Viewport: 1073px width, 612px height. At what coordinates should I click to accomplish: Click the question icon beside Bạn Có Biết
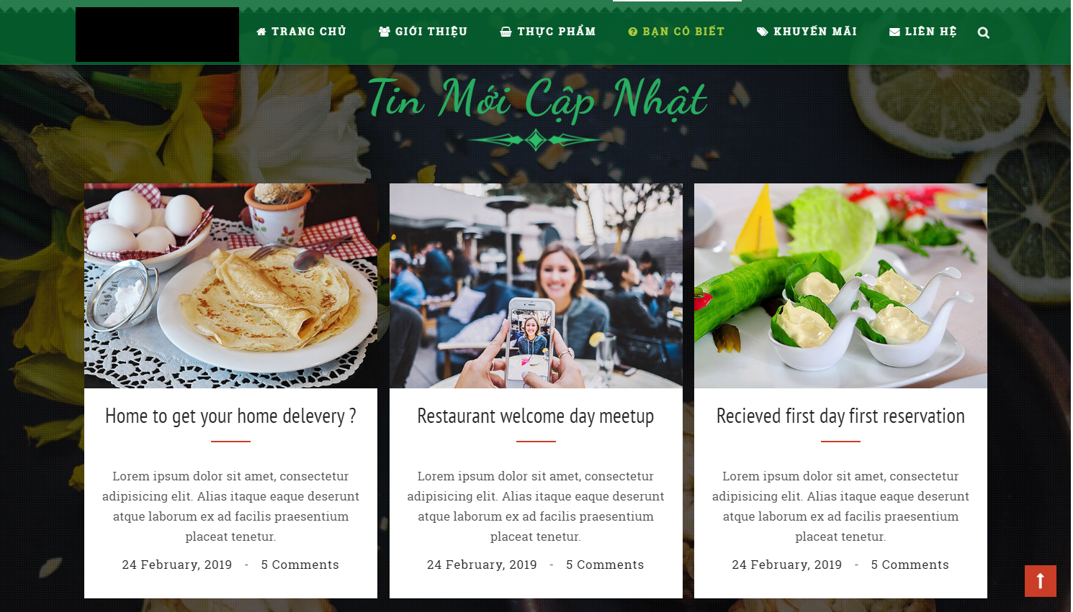point(633,32)
